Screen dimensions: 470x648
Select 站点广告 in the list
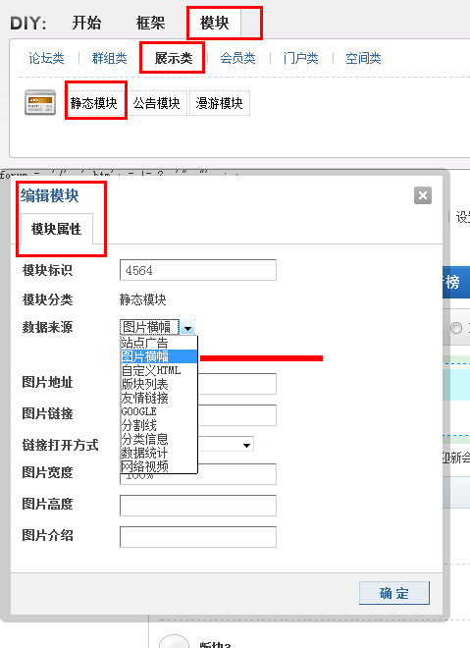[x=159, y=343]
